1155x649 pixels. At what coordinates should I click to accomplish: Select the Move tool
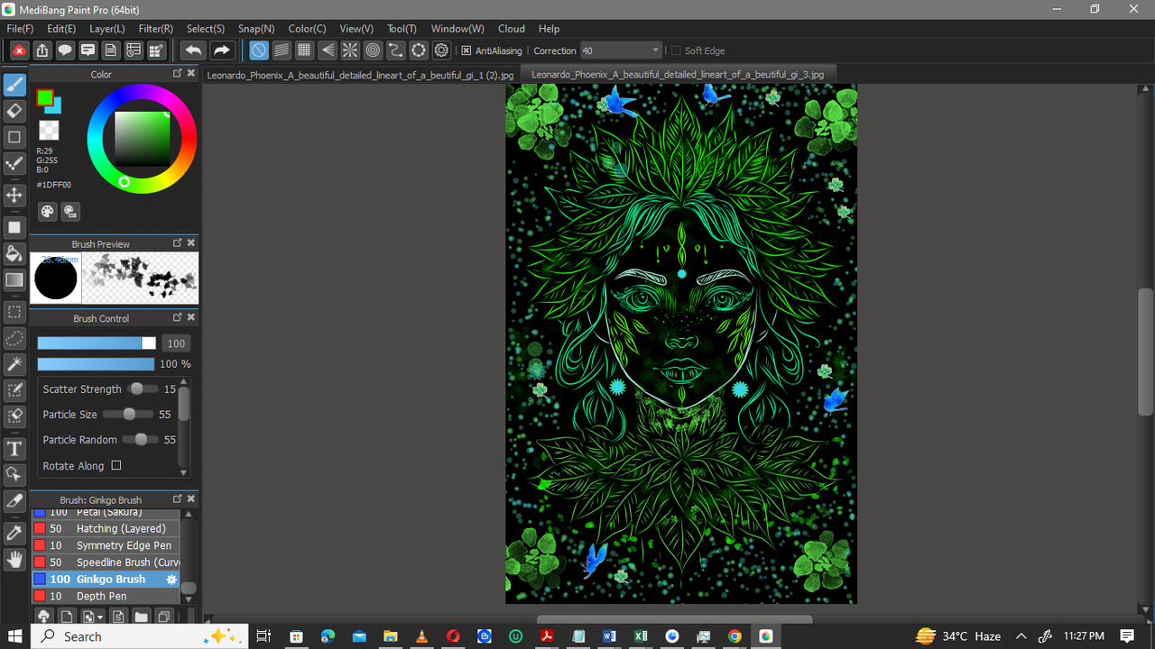pos(14,195)
